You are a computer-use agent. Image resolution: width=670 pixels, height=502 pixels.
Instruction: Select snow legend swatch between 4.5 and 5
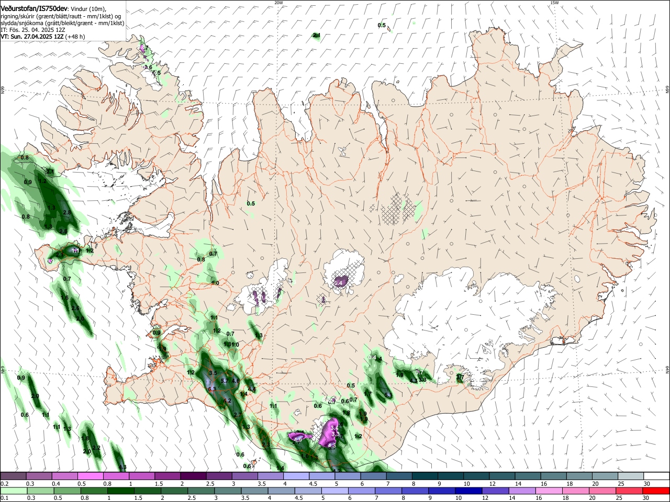pyautogui.click(x=322, y=476)
